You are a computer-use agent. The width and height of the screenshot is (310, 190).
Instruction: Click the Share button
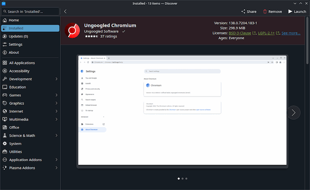point(249,11)
